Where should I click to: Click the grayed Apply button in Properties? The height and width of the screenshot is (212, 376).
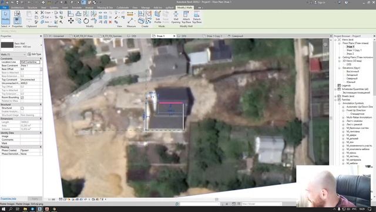[35, 199]
